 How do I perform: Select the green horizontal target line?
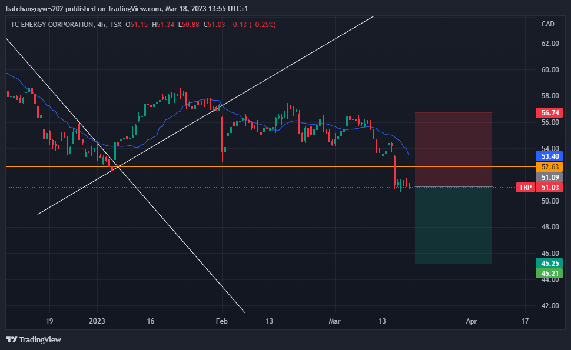(270, 264)
